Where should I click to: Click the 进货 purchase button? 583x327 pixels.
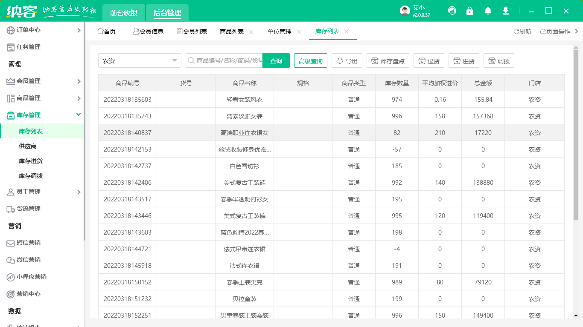464,60
